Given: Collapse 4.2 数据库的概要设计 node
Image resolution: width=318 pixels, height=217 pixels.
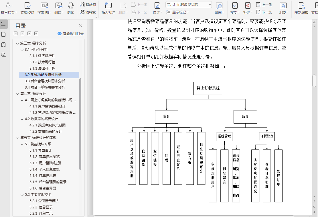Looking at the screenshot, I should pyautogui.click(x=22, y=119).
